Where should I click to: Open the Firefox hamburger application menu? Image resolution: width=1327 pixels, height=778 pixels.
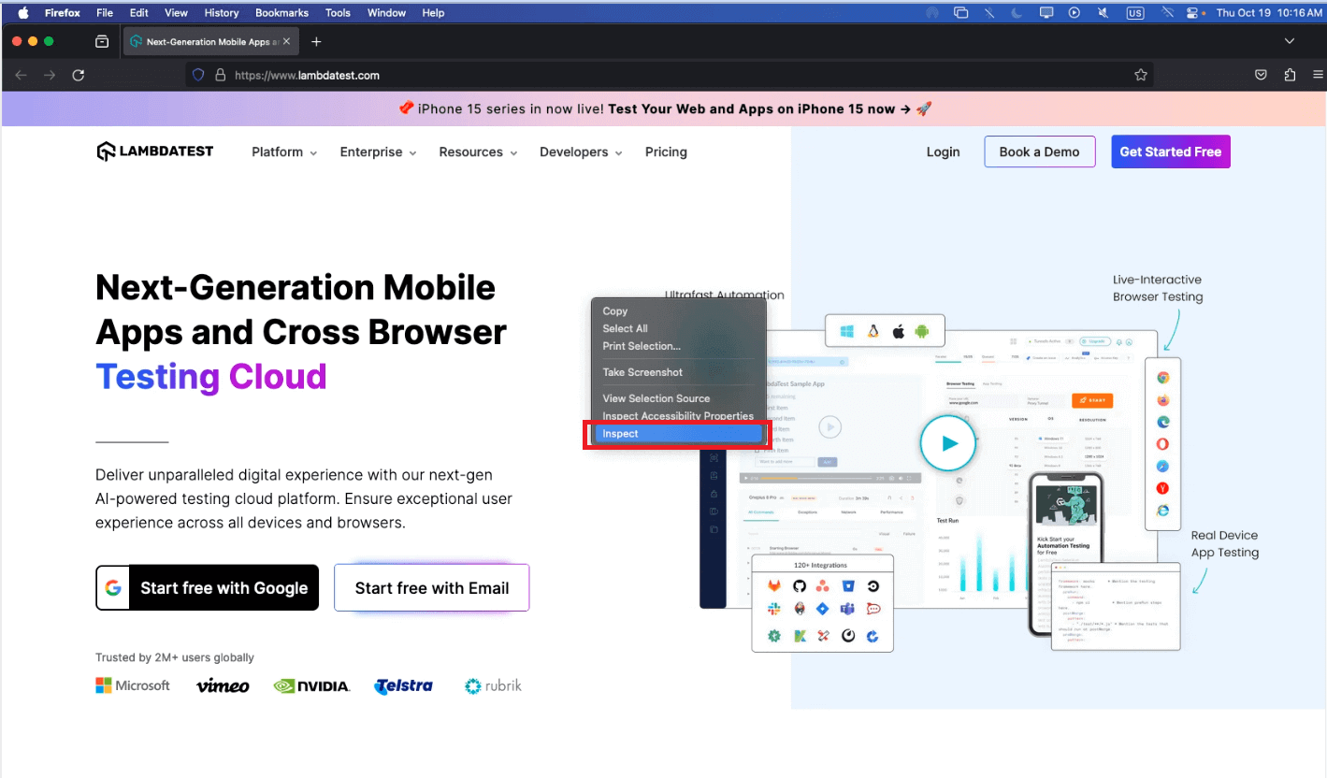1318,76
